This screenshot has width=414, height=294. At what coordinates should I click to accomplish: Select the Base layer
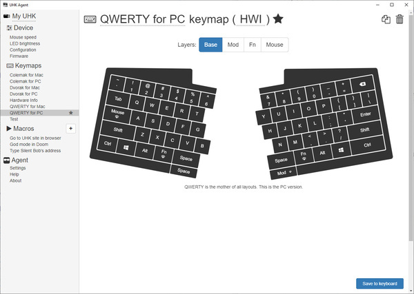(210, 45)
